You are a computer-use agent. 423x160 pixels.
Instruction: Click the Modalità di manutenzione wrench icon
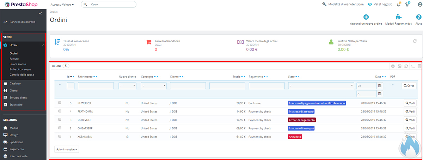click(324, 5)
